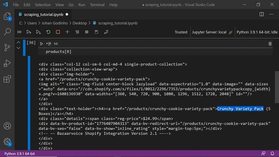Open the feedback icon in status bar
Image resolution: width=279 pixels, height=157 pixels.
[263, 154]
